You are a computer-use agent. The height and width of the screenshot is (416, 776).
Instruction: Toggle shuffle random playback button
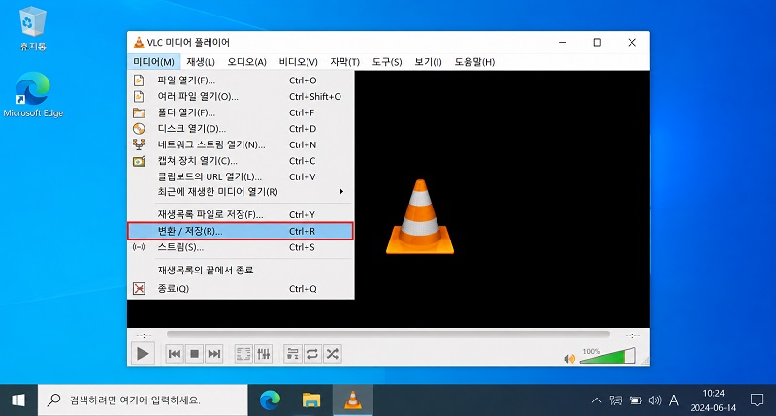tap(332, 354)
